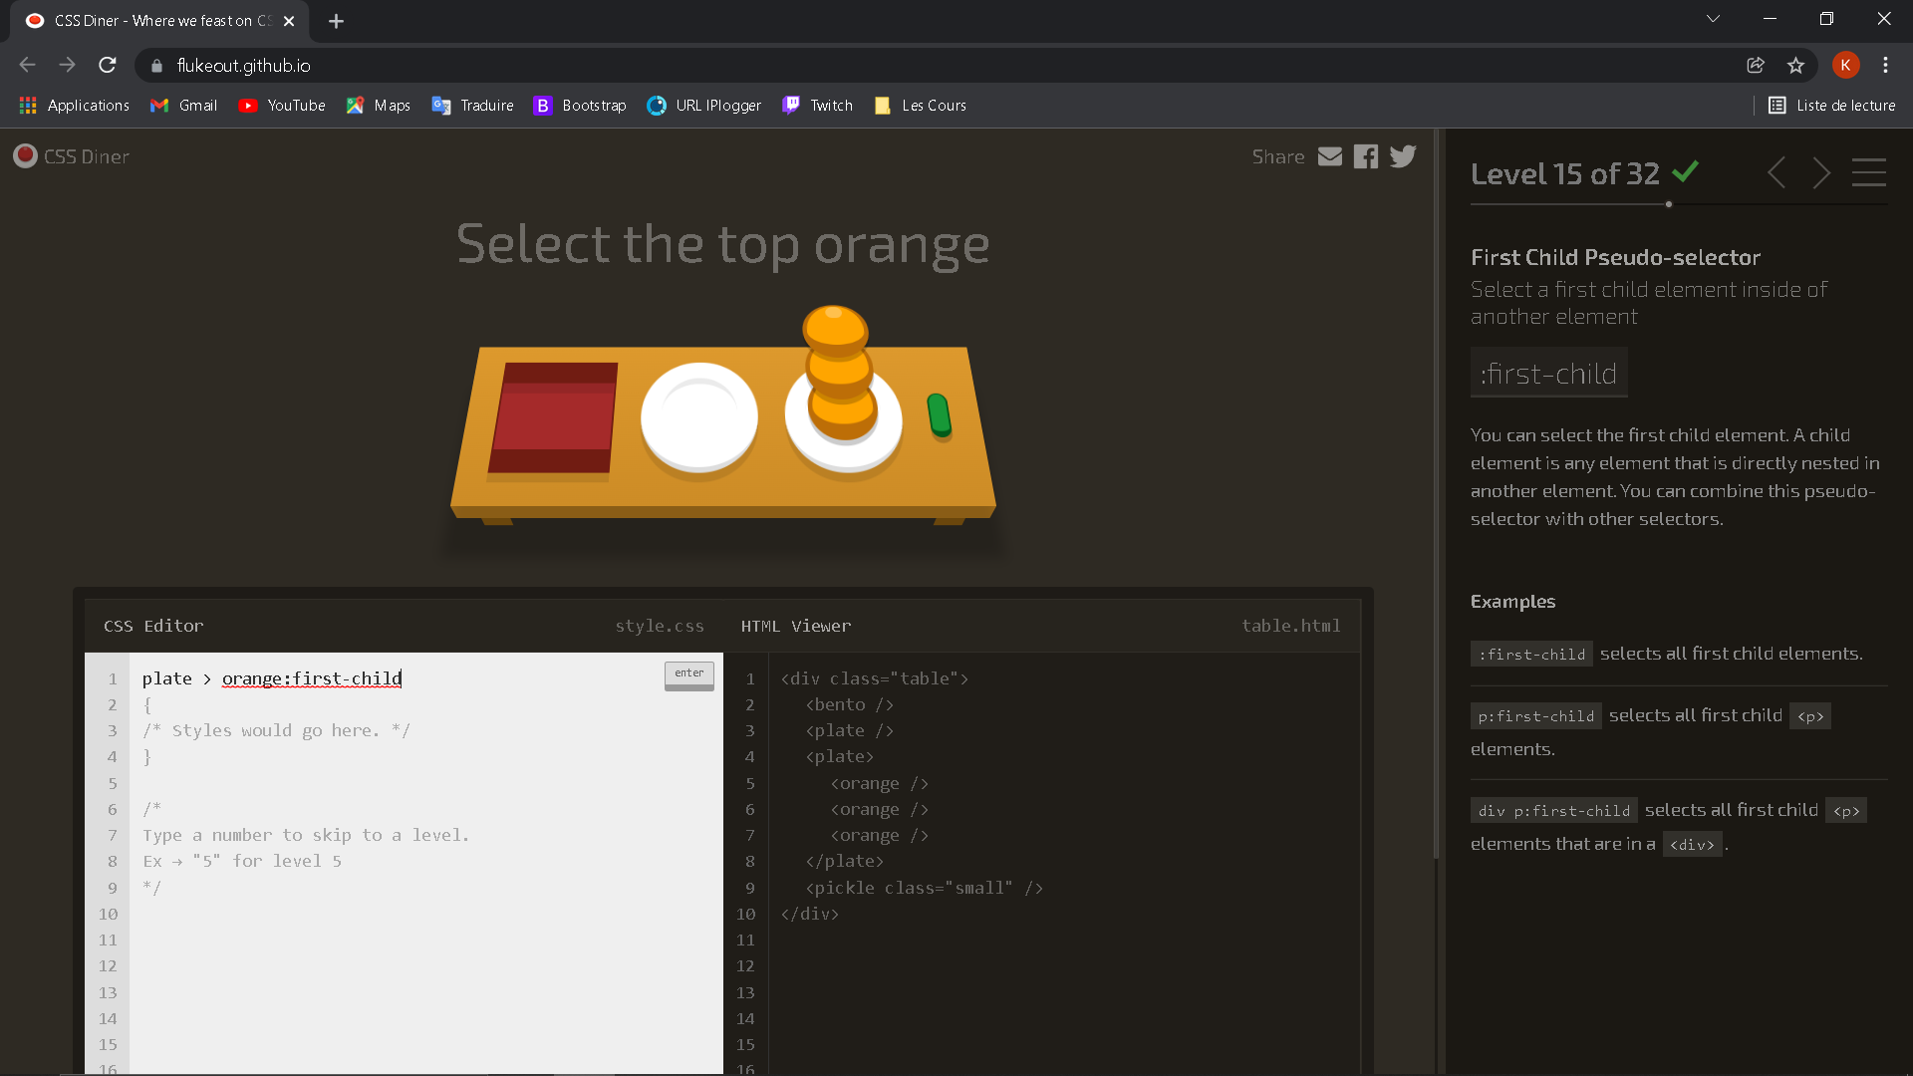Click the CSS Diner logo
Viewport: 1913px width, 1076px height.
coord(71,156)
